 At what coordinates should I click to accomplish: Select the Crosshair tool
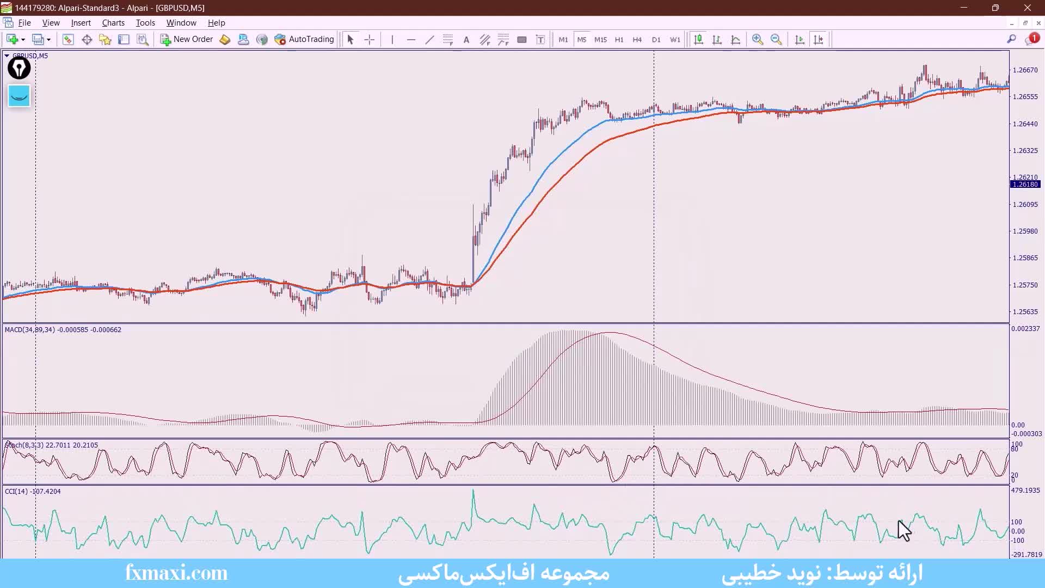[x=370, y=40]
